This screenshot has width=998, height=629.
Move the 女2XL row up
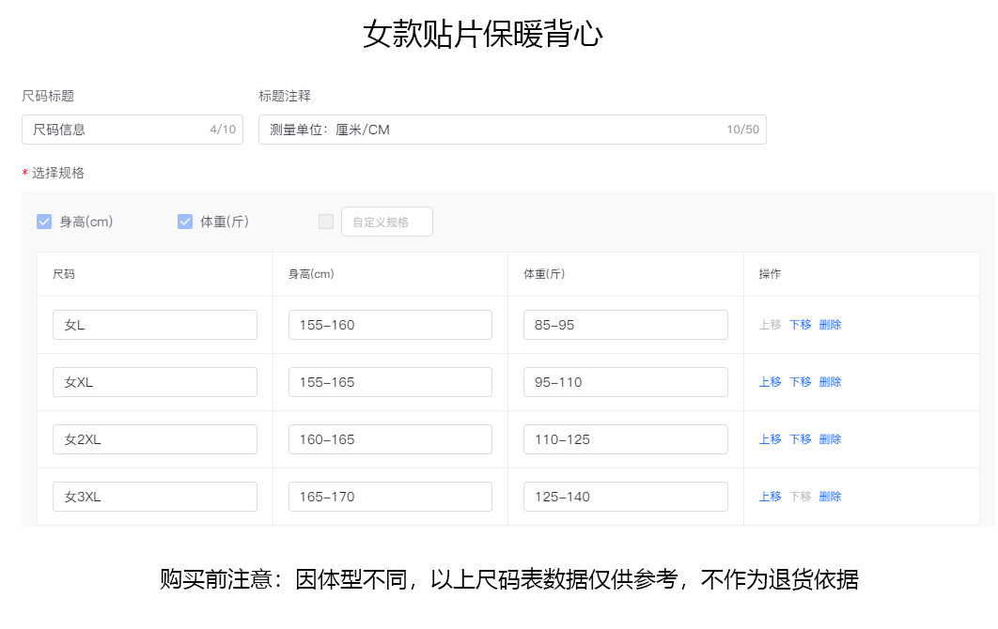point(770,438)
